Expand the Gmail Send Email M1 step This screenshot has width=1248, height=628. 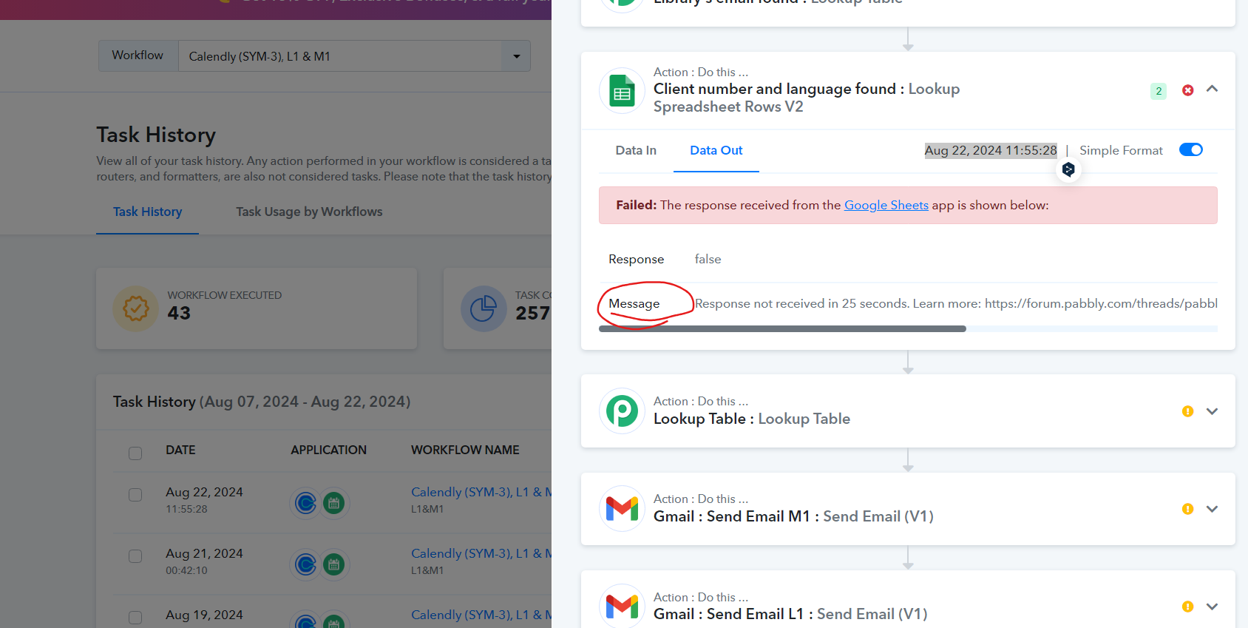click(1212, 509)
